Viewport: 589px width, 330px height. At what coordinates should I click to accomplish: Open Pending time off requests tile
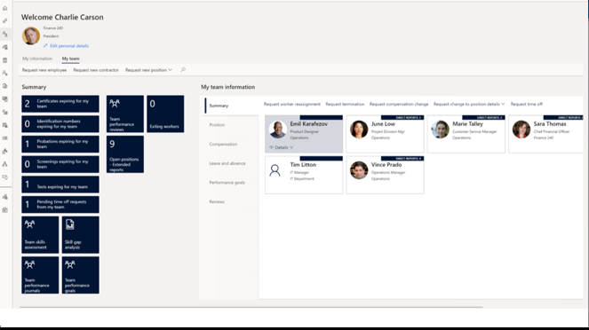click(60, 204)
